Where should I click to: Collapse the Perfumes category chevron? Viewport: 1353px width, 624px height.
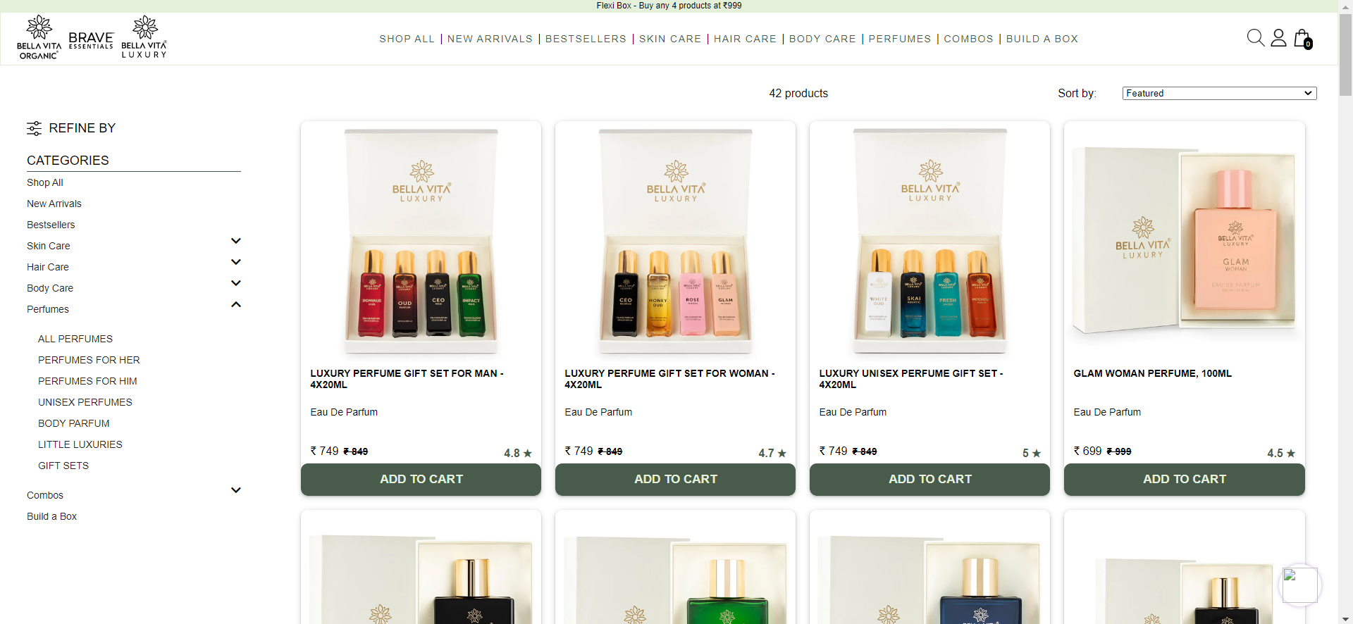click(236, 304)
